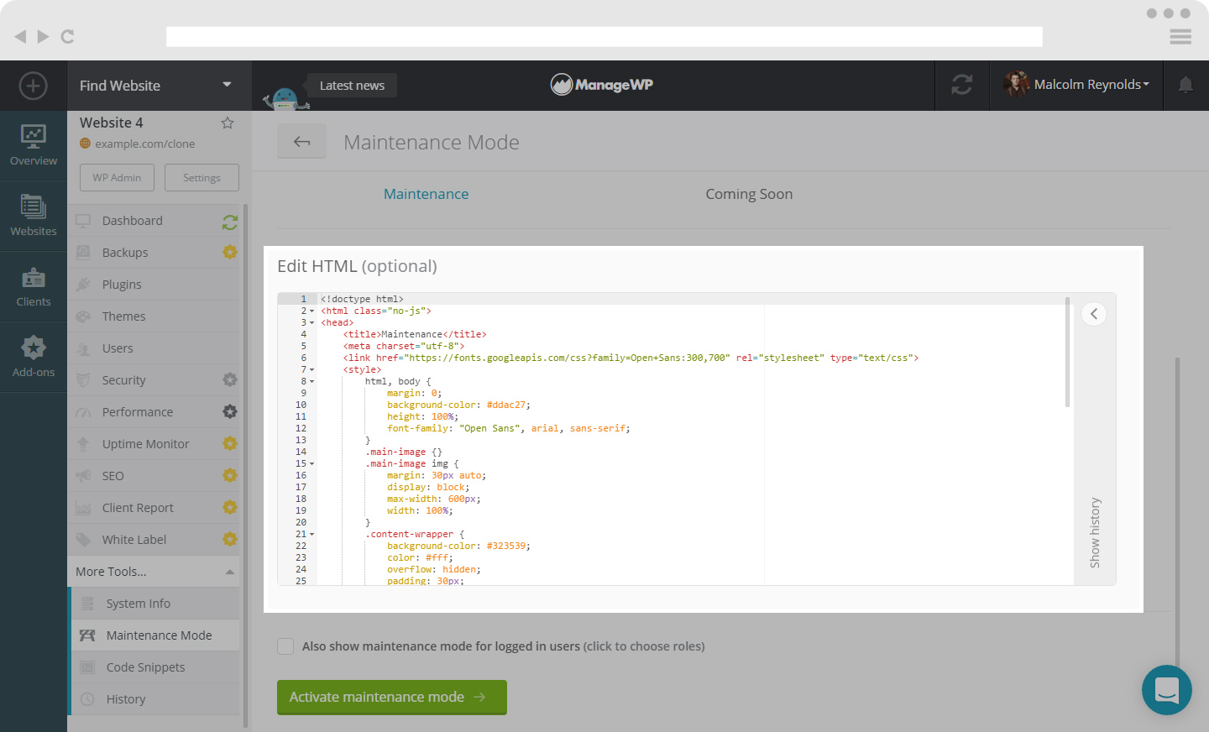Fold the .main-image img rule line 15

point(312,464)
